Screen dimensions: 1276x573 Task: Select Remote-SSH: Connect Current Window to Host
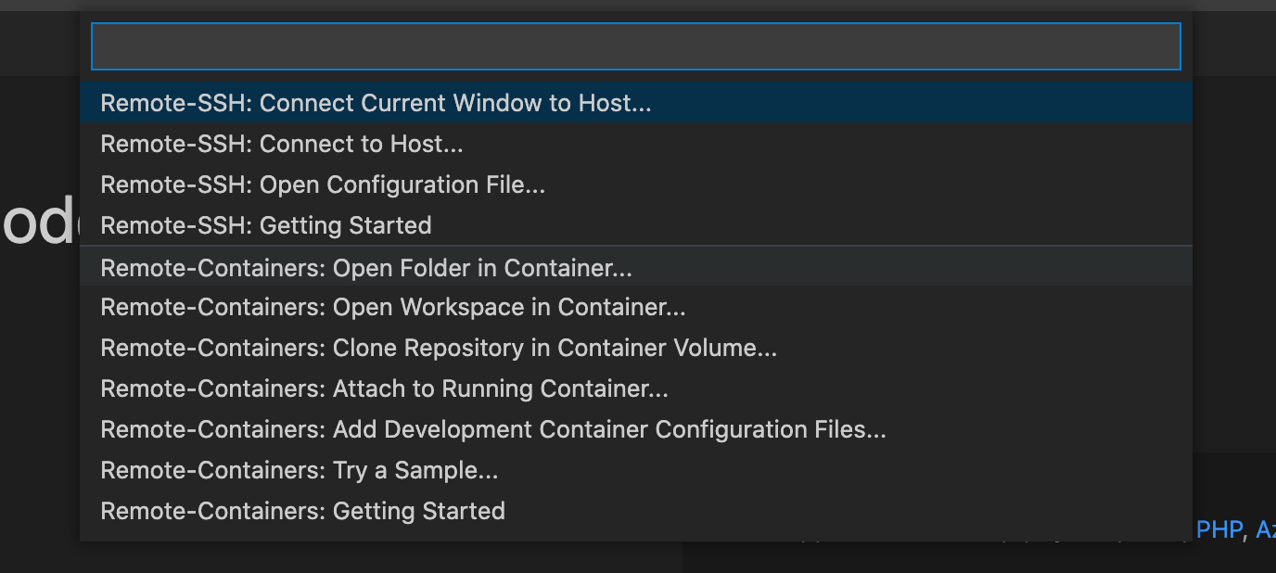coord(376,103)
